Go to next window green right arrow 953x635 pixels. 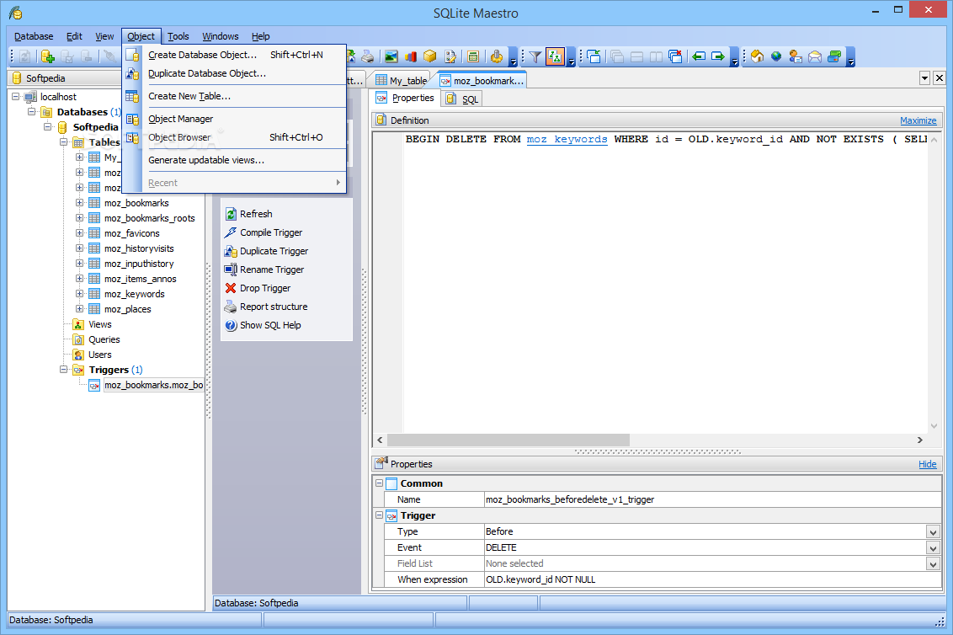tap(718, 56)
